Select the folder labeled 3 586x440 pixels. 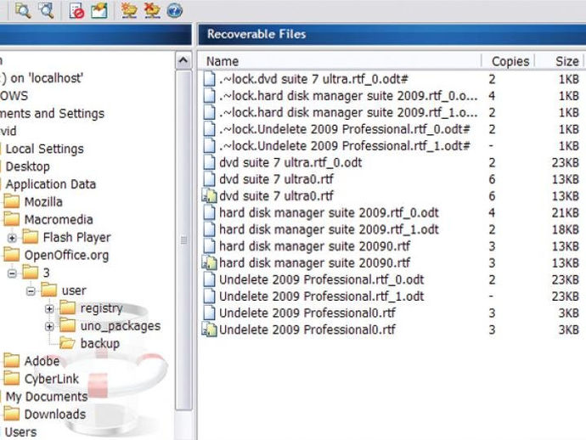47,273
